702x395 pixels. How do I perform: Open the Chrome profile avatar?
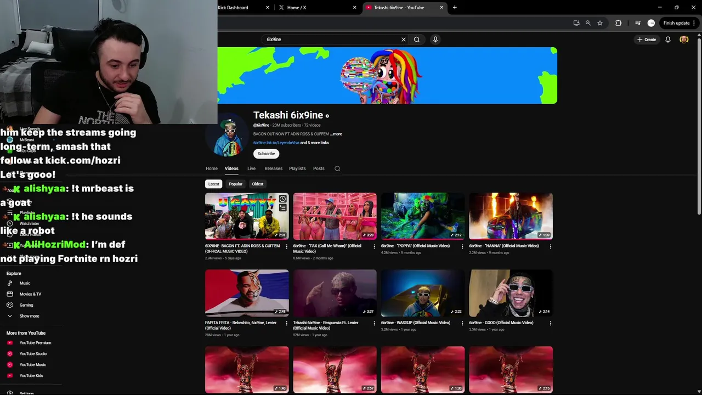pyautogui.click(x=651, y=23)
